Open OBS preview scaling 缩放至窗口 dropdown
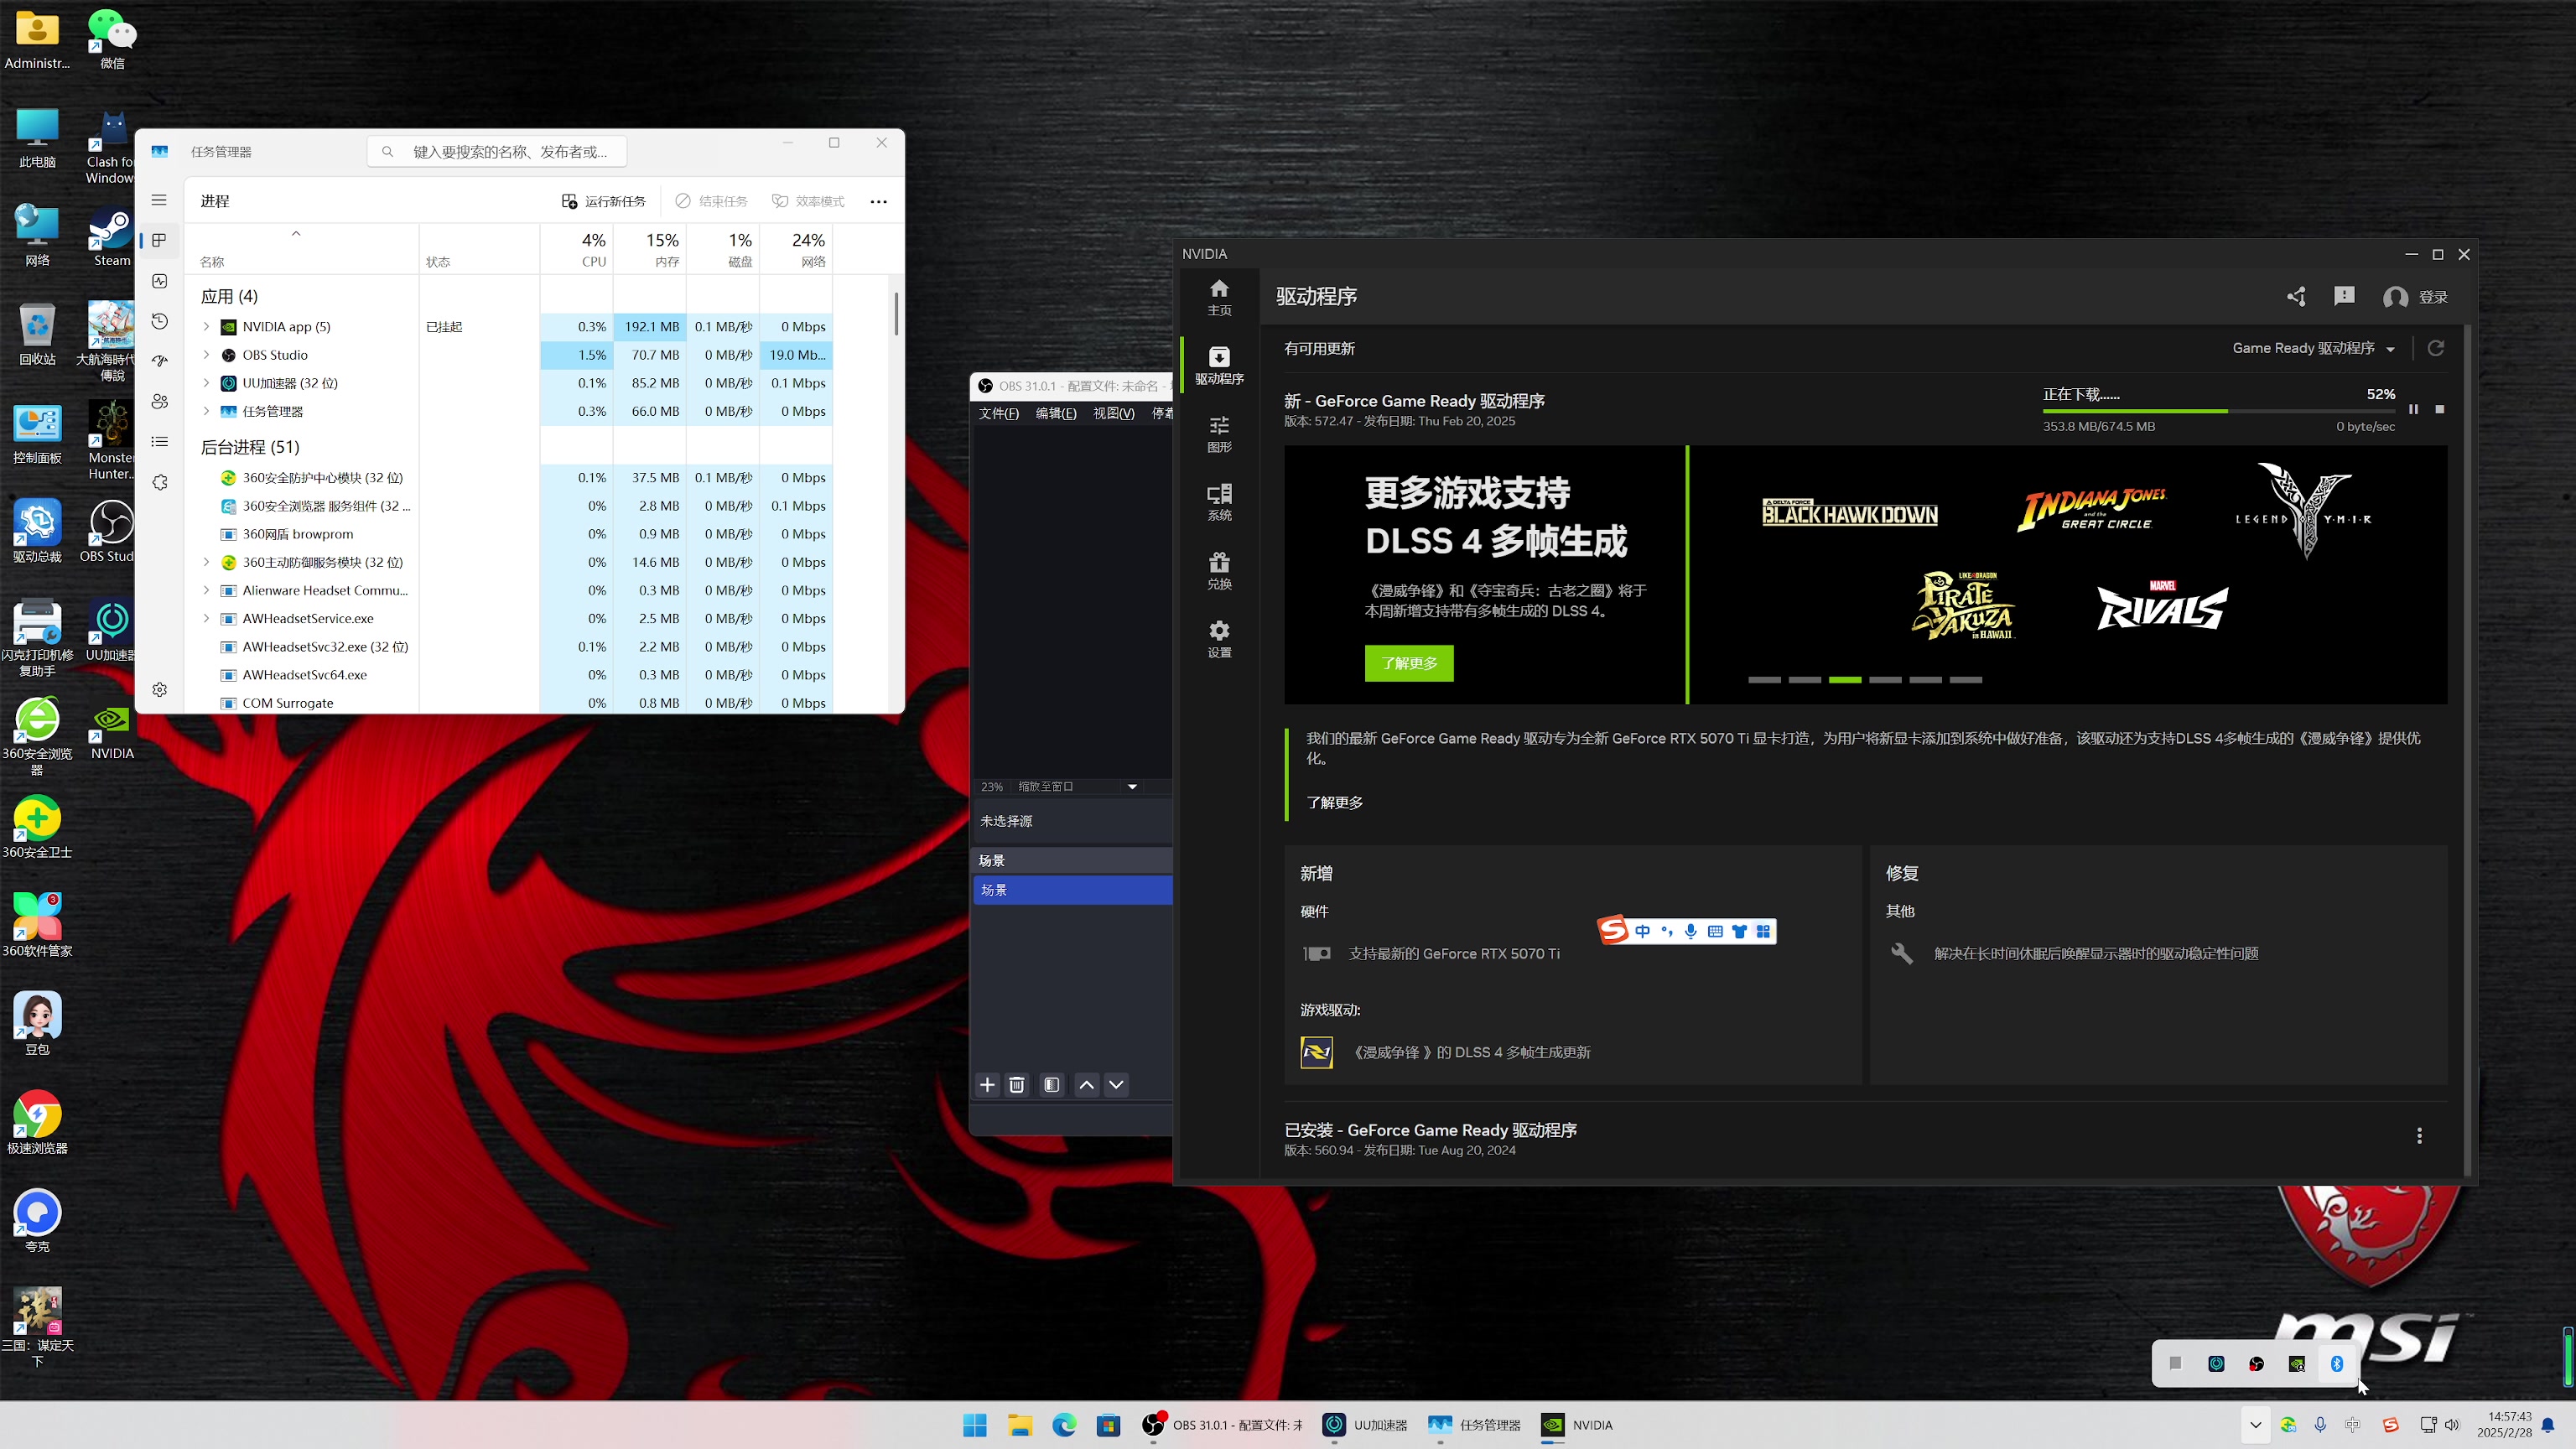Screen dimensions: 2576x1449 tap(1077, 786)
